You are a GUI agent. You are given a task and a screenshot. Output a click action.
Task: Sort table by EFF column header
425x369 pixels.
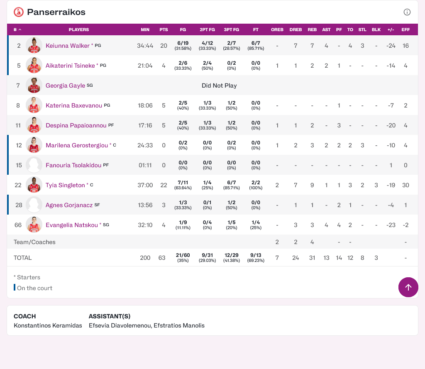click(x=405, y=29)
